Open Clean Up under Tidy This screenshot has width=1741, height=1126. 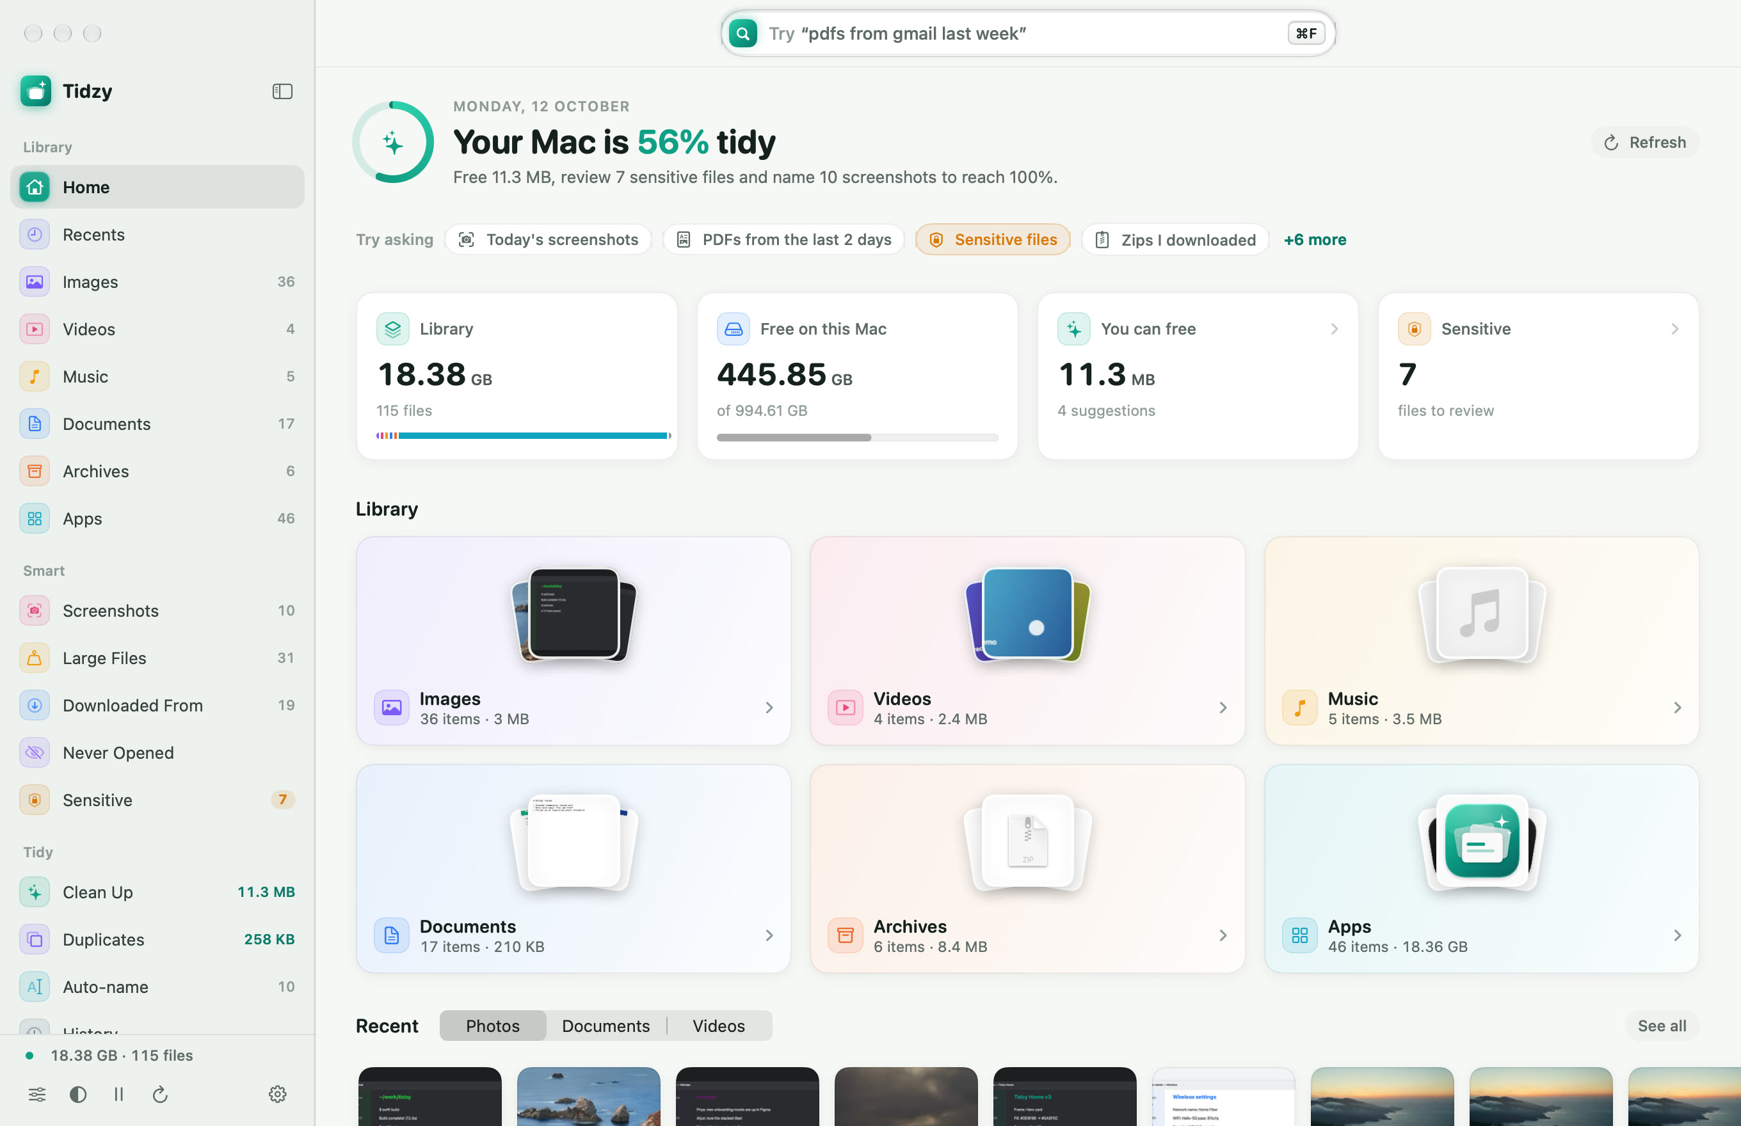point(157,892)
